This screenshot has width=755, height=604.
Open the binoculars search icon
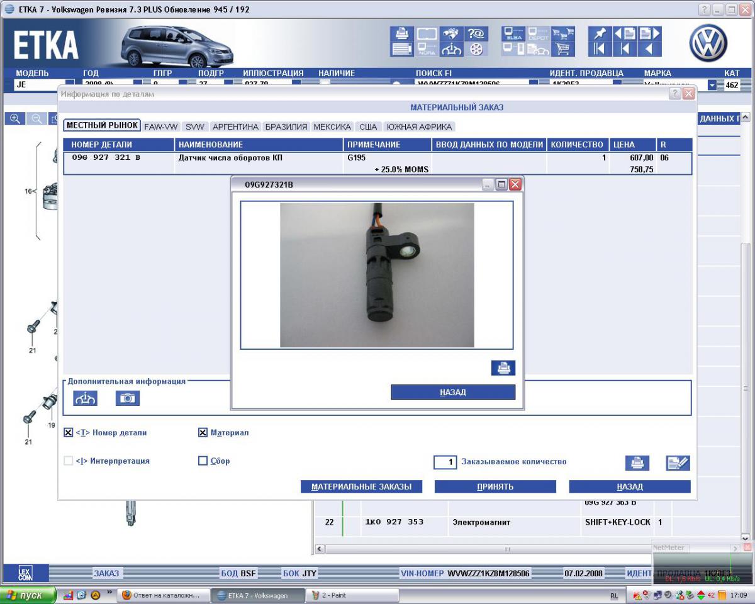[x=452, y=33]
